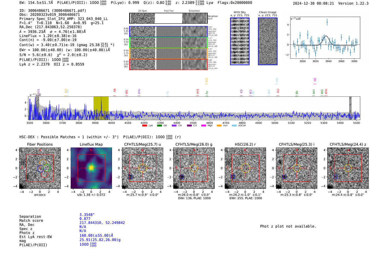Click the Separation value 3.3548"
The width and height of the screenshot is (388, 264).
point(87,215)
